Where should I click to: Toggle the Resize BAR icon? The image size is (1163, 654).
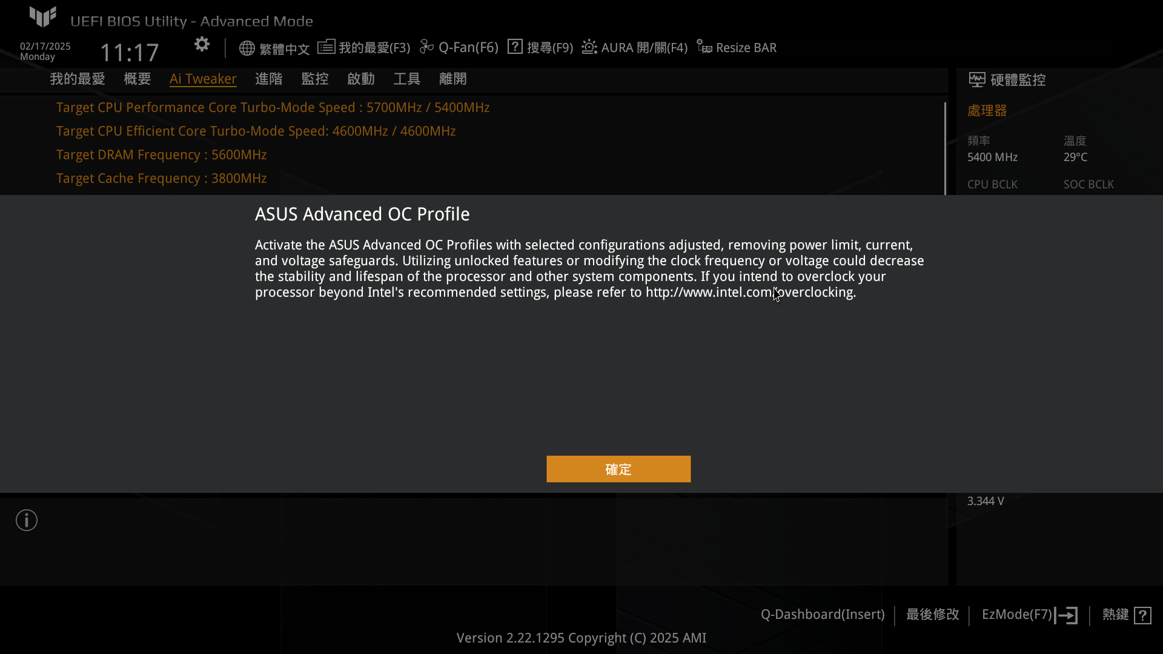tap(704, 47)
